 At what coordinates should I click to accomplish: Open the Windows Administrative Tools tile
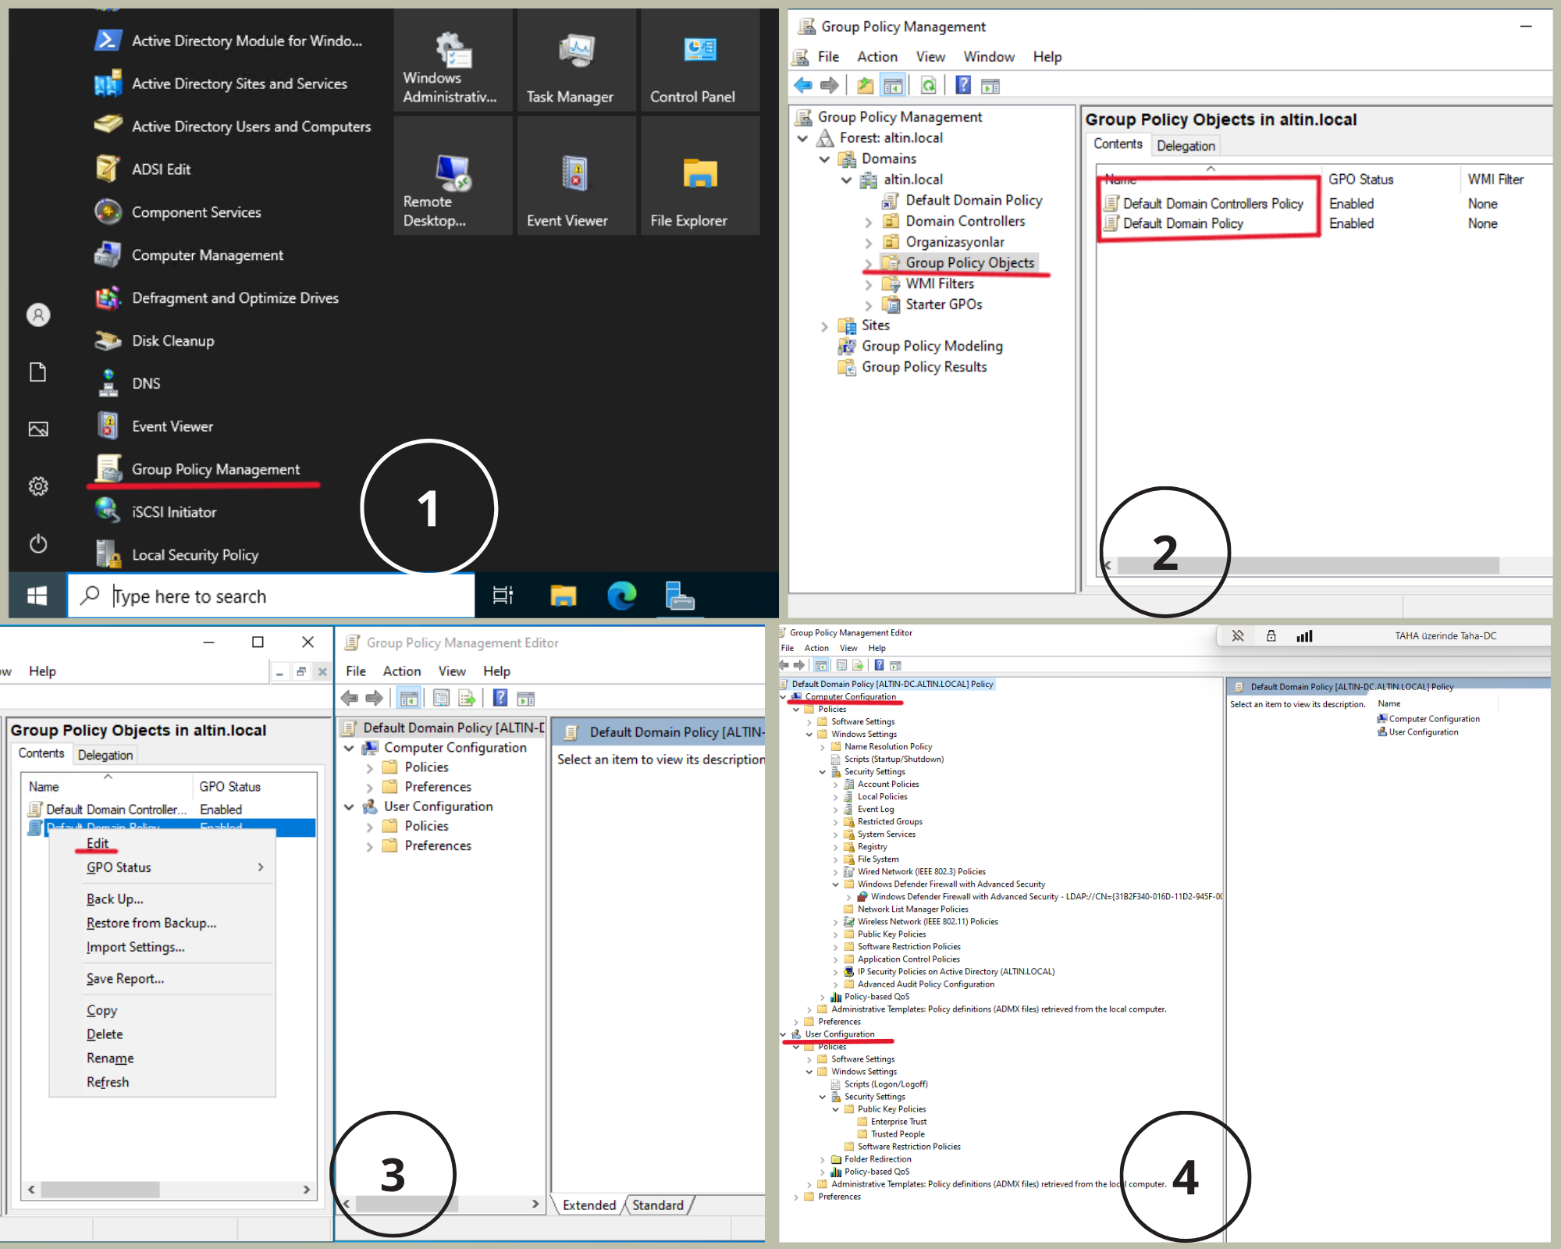click(x=453, y=60)
